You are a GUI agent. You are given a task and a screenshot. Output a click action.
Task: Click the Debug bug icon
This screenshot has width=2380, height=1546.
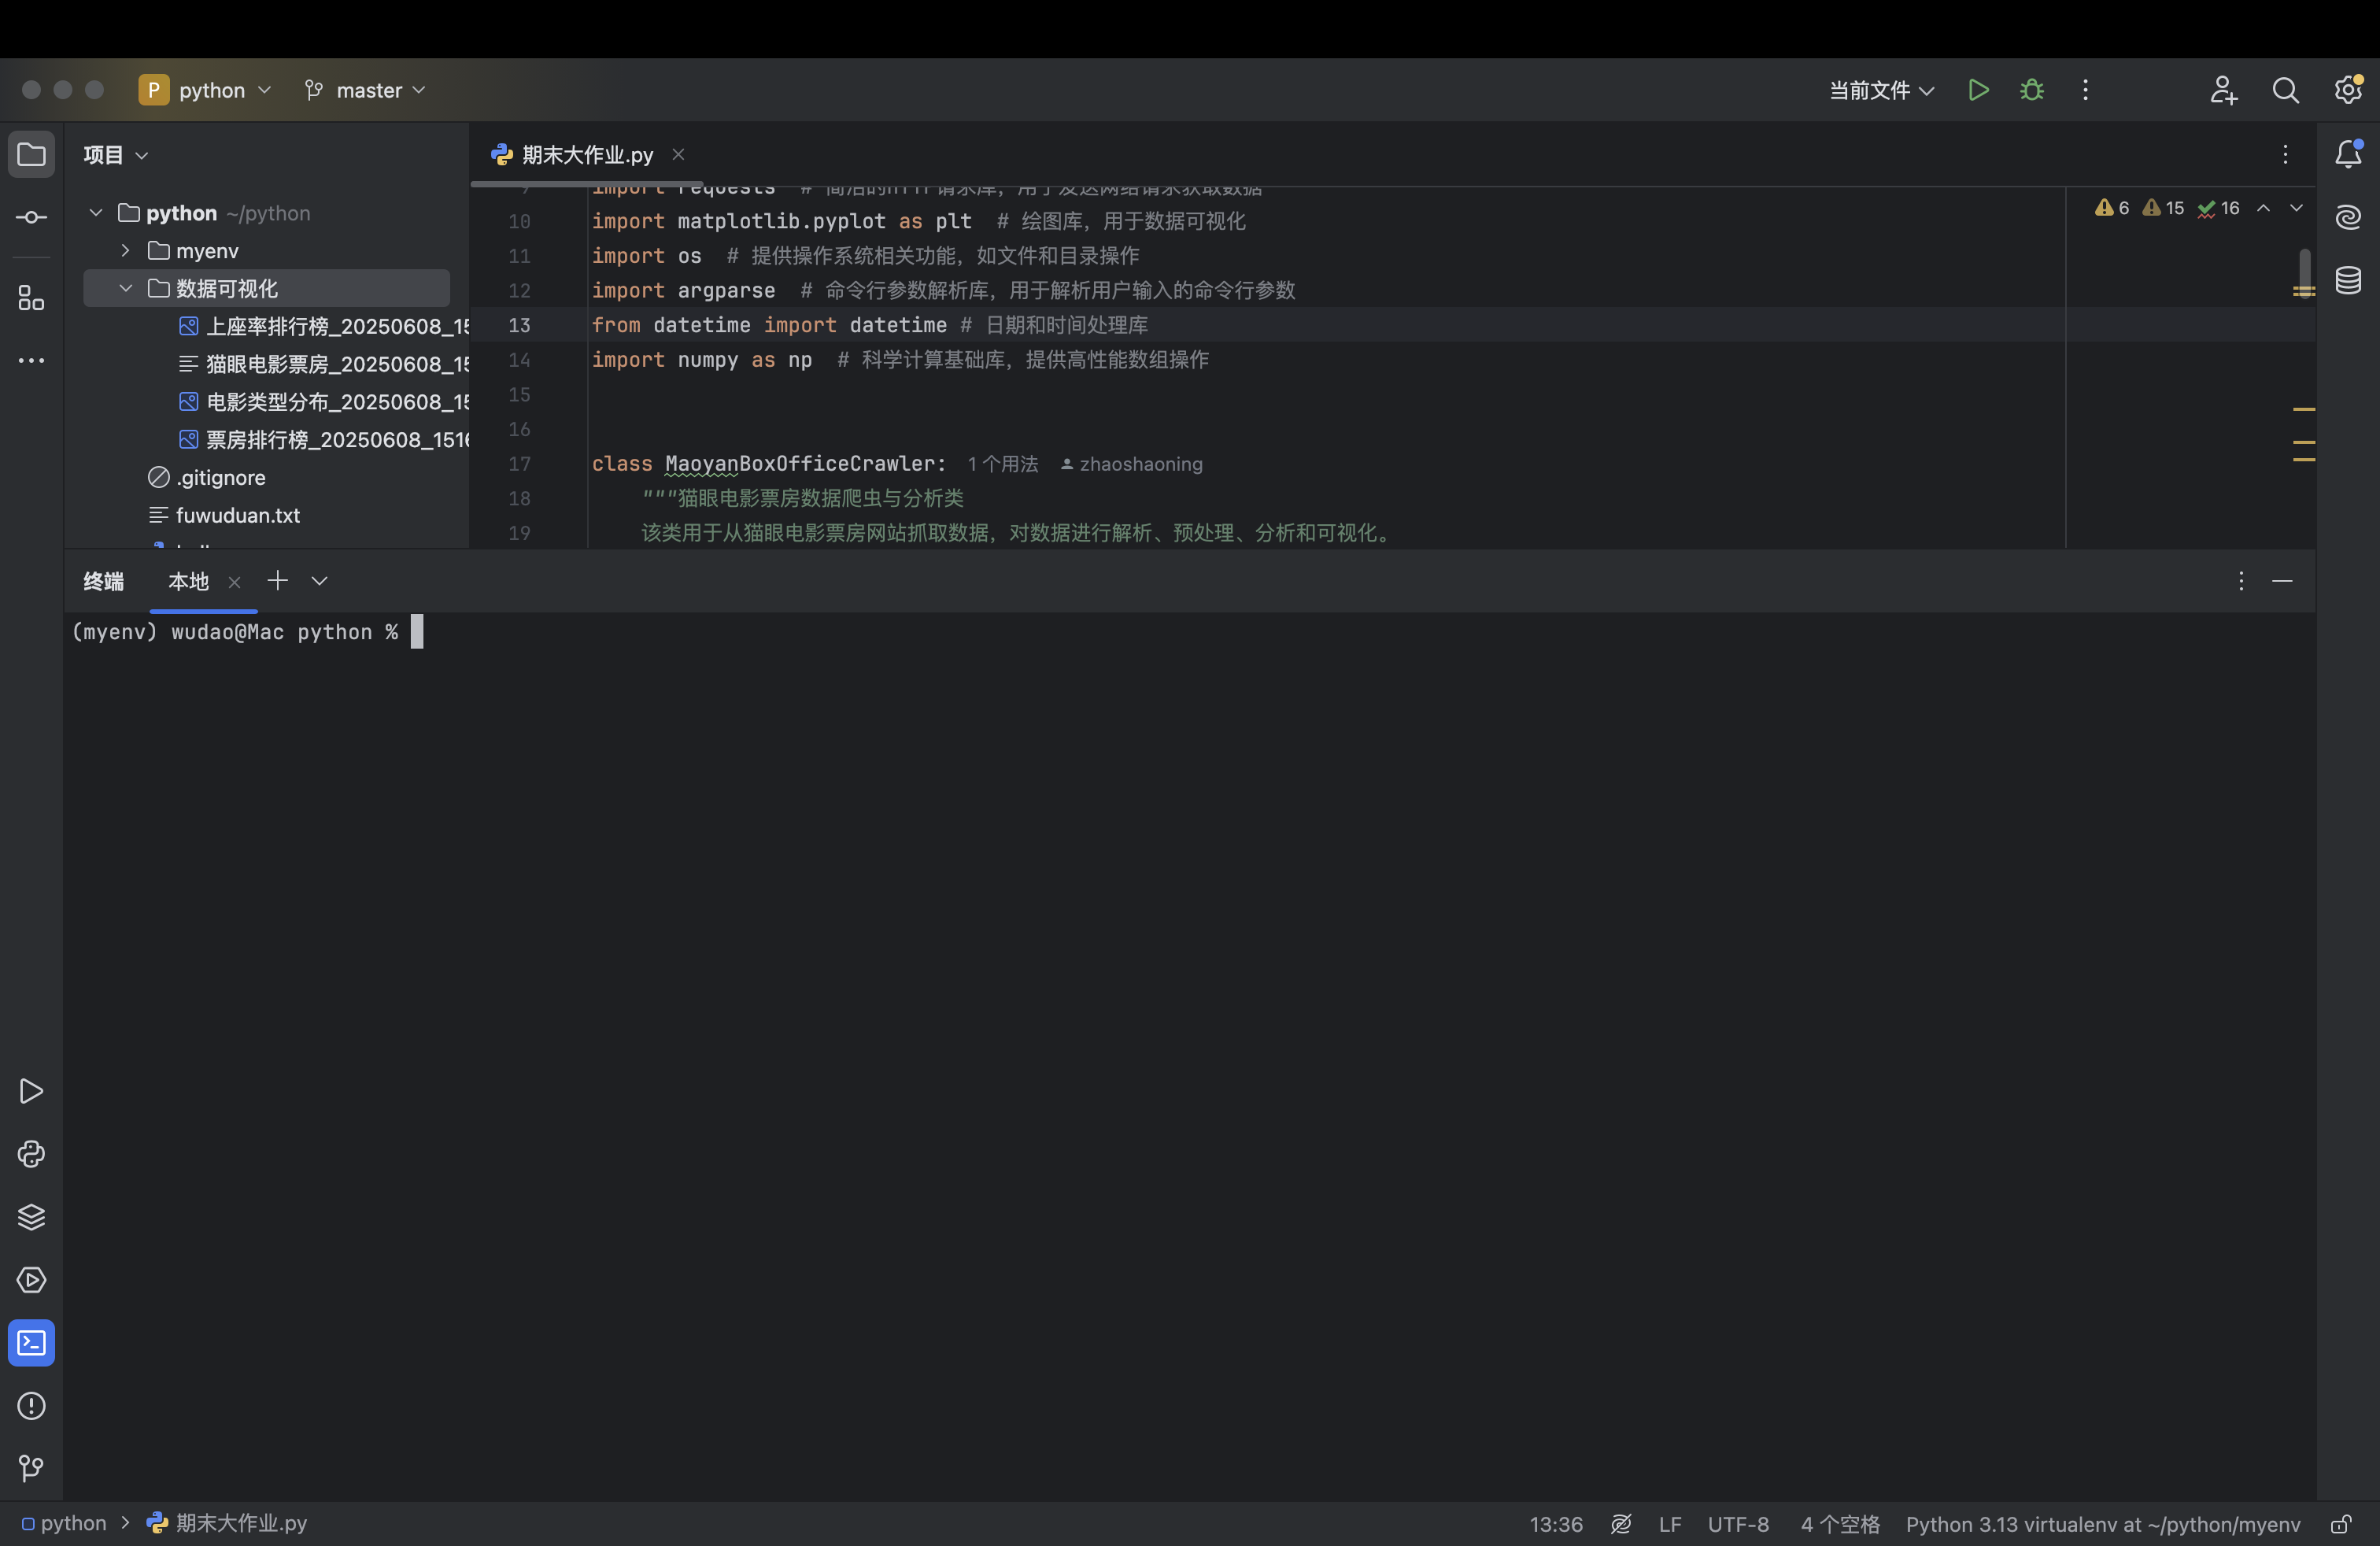(x=2031, y=90)
